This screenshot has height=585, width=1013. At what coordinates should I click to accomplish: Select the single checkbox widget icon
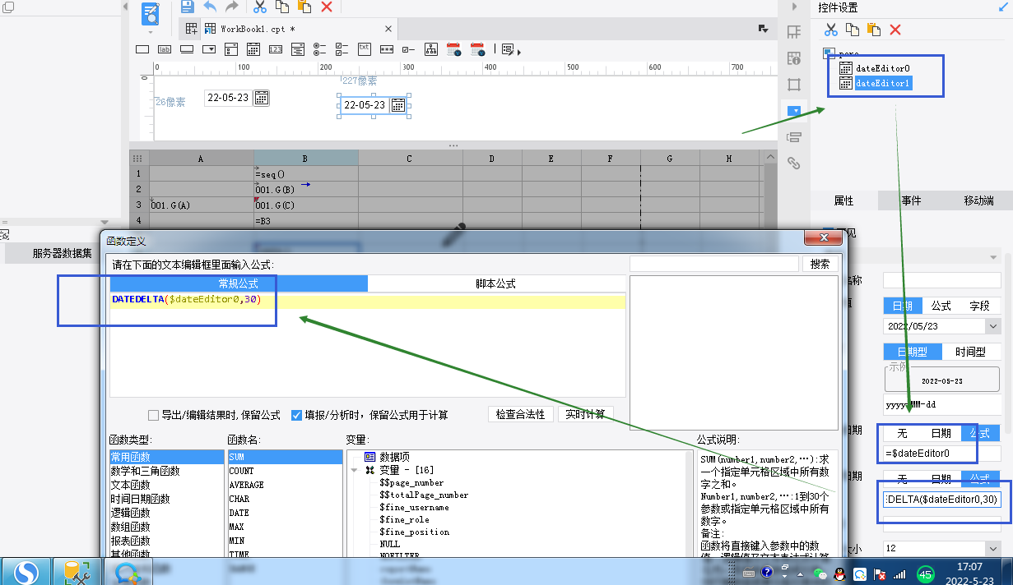(409, 49)
